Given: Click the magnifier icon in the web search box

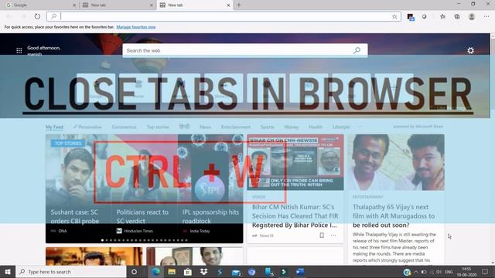Looking at the screenshot, I should pos(357,50).
